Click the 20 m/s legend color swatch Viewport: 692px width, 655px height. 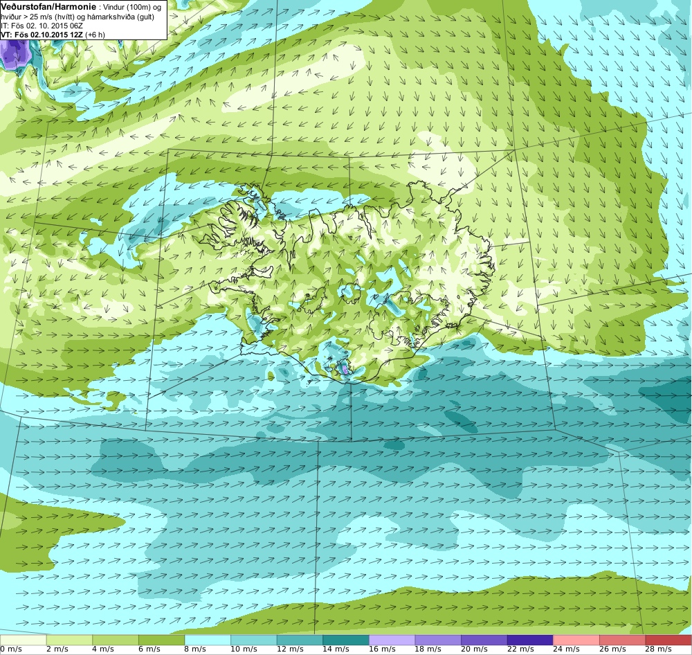(x=484, y=640)
